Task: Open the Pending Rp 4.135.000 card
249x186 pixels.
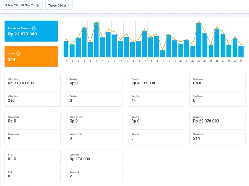Action: coord(156,82)
